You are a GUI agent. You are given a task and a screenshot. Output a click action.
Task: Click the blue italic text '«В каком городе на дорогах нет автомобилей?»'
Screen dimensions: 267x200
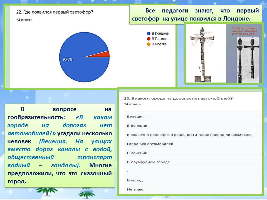(60, 125)
